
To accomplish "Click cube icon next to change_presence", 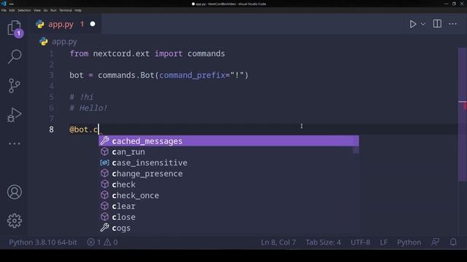I will tap(104, 173).
